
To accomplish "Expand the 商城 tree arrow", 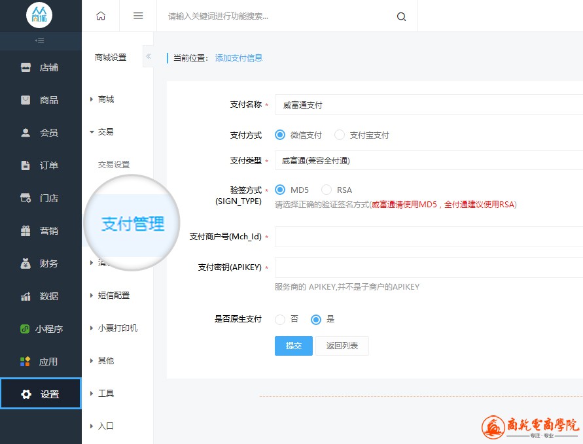I will pos(92,99).
